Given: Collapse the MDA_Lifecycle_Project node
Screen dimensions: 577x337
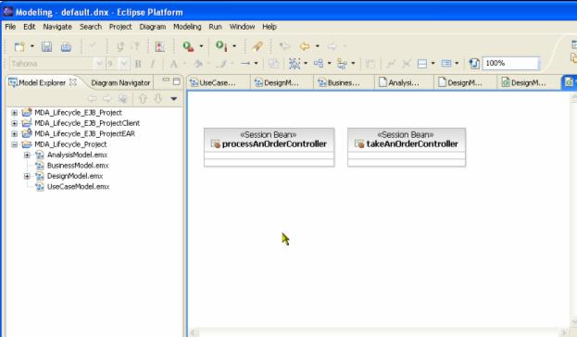Looking at the screenshot, I should point(14,144).
